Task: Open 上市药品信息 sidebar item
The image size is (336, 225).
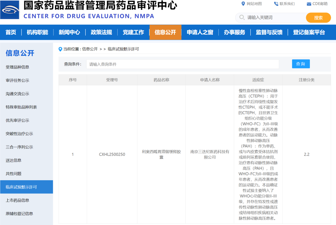Action: (17, 200)
